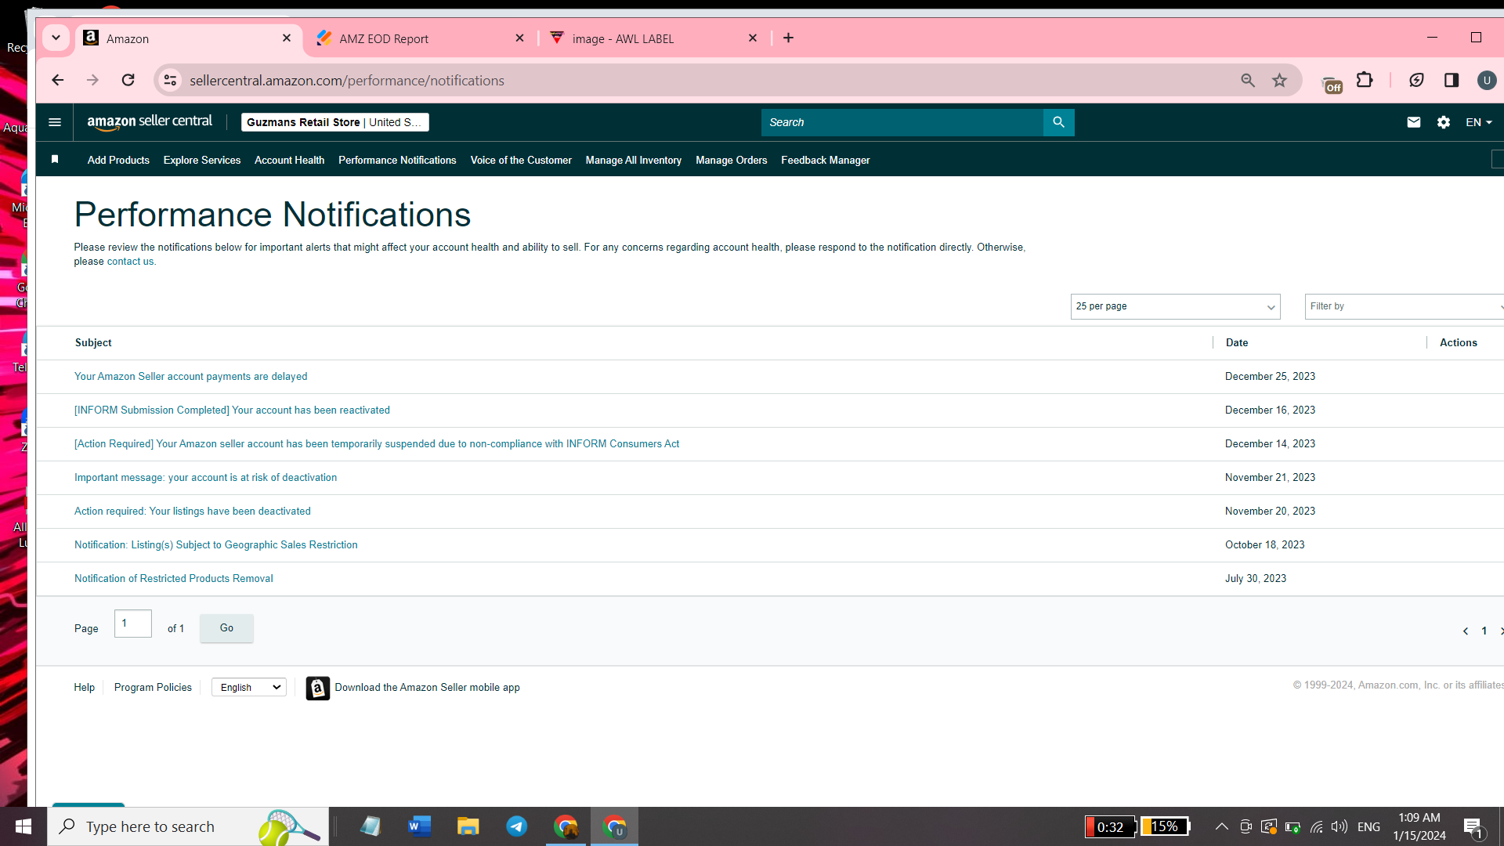Open Chrome side panel icon
This screenshot has height=846, width=1504.
(1452, 80)
